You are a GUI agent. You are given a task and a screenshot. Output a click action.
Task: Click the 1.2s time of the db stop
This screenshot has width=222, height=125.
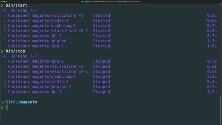(x=212, y=92)
